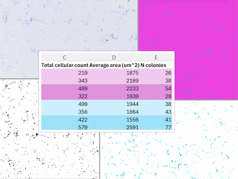Select cell with value 43

click(156, 112)
